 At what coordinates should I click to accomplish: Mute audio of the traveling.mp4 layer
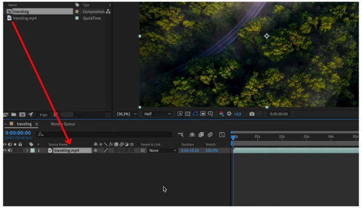10,150
